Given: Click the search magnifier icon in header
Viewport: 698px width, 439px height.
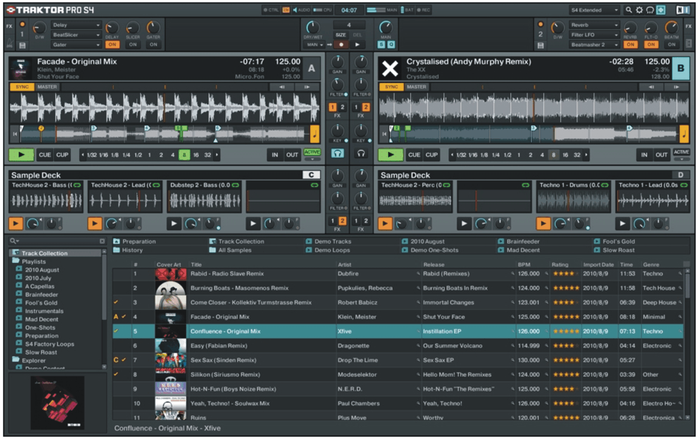Looking at the screenshot, I should coord(629,10).
